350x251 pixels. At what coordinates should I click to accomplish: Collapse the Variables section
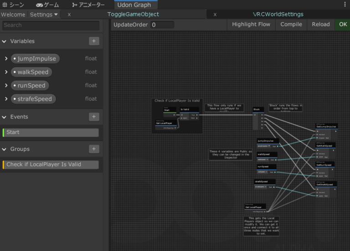pyautogui.click(x=4, y=41)
